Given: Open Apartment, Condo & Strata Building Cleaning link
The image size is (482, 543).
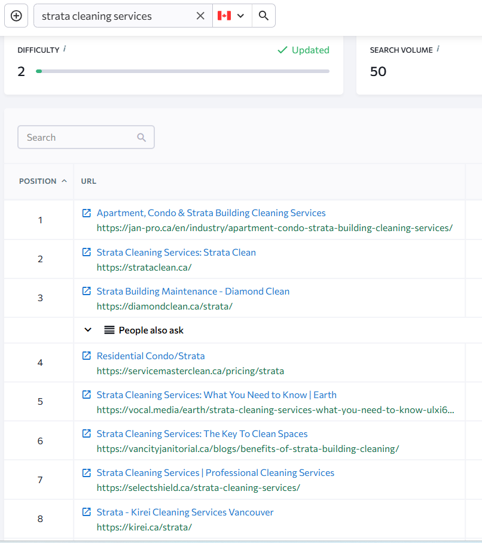Looking at the screenshot, I should 211,213.
